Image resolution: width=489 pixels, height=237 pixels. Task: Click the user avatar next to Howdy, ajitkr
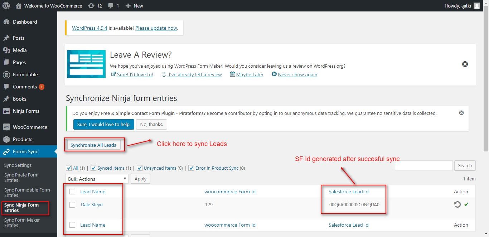coord(477,6)
